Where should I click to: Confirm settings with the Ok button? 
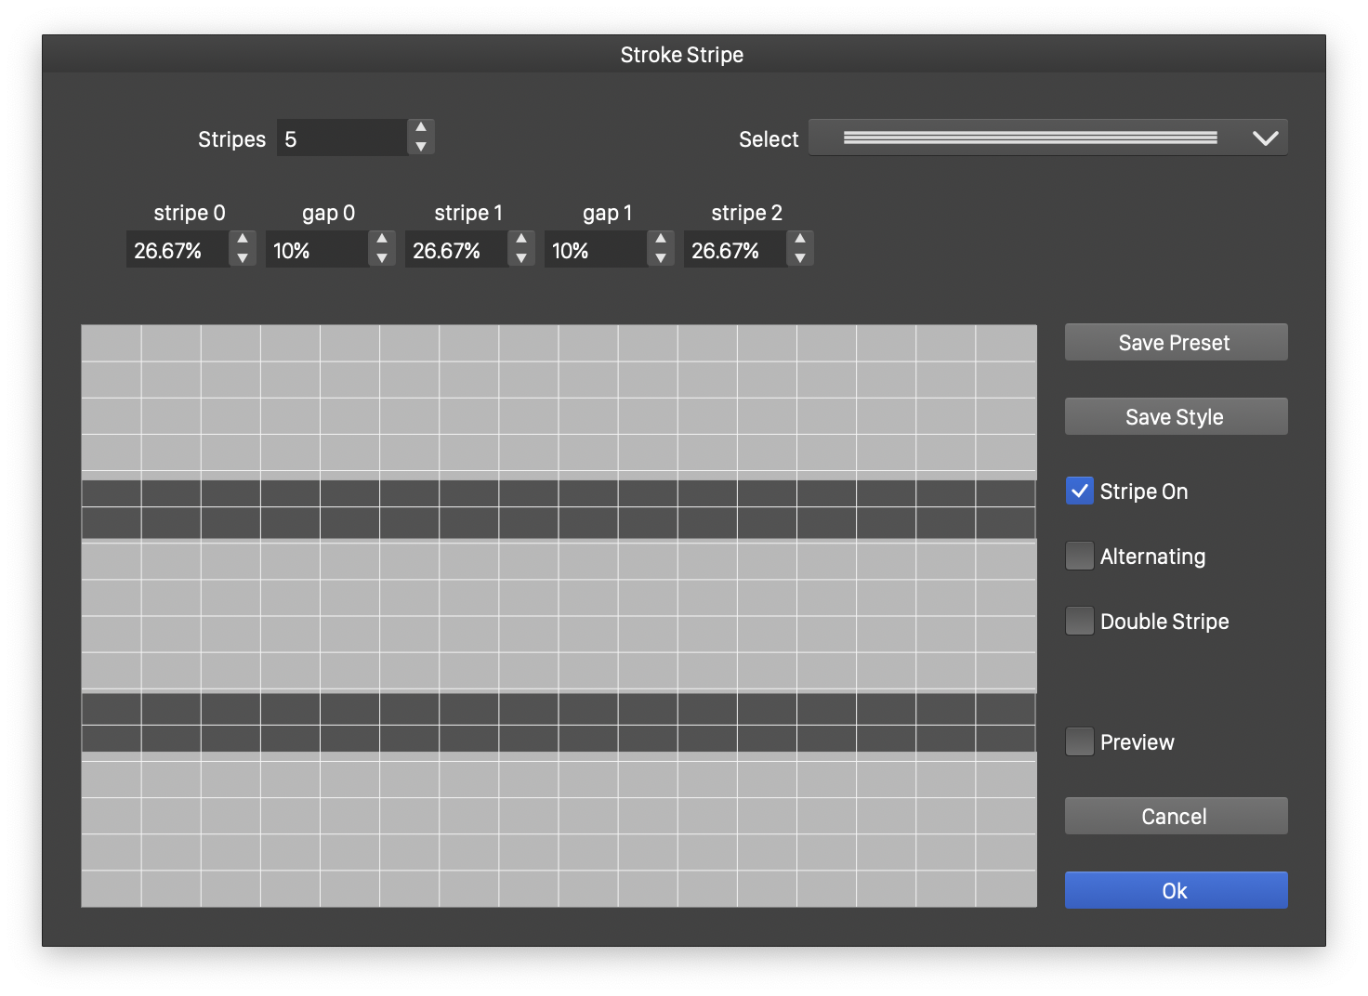coord(1176,891)
